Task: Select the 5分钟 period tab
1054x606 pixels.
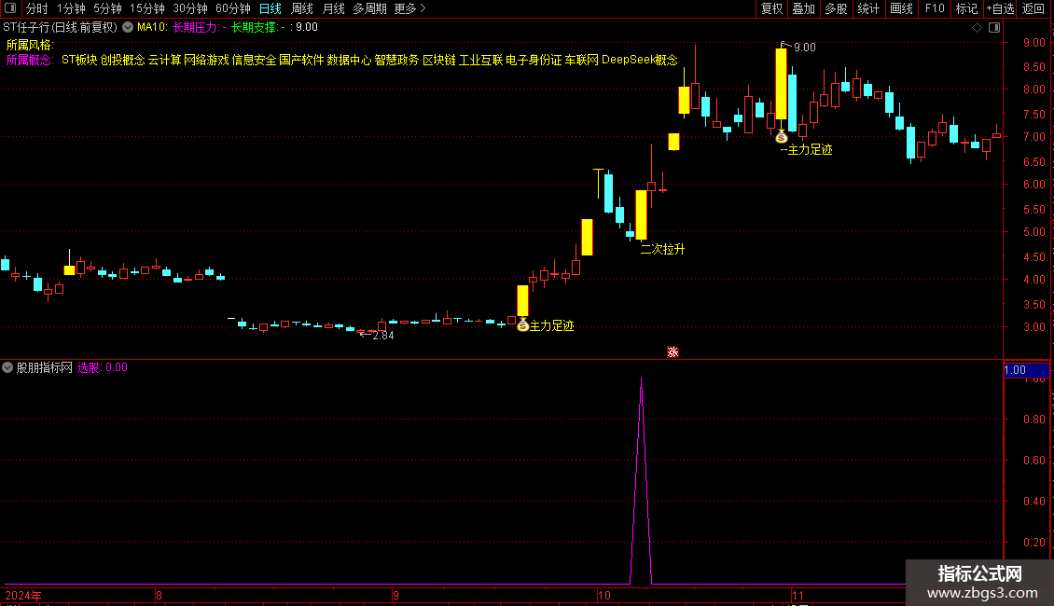Action: pyautogui.click(x=107, y=8)
